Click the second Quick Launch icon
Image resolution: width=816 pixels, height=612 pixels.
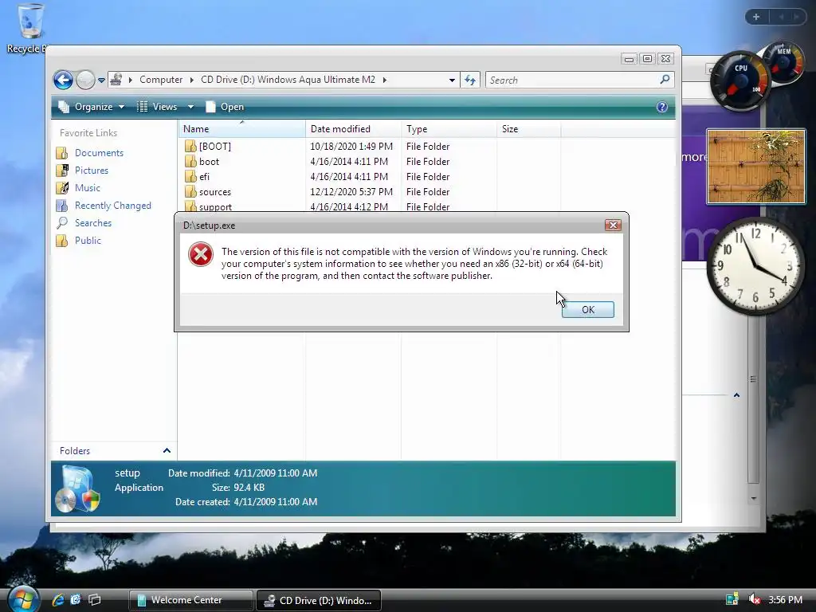coord(76,599)
